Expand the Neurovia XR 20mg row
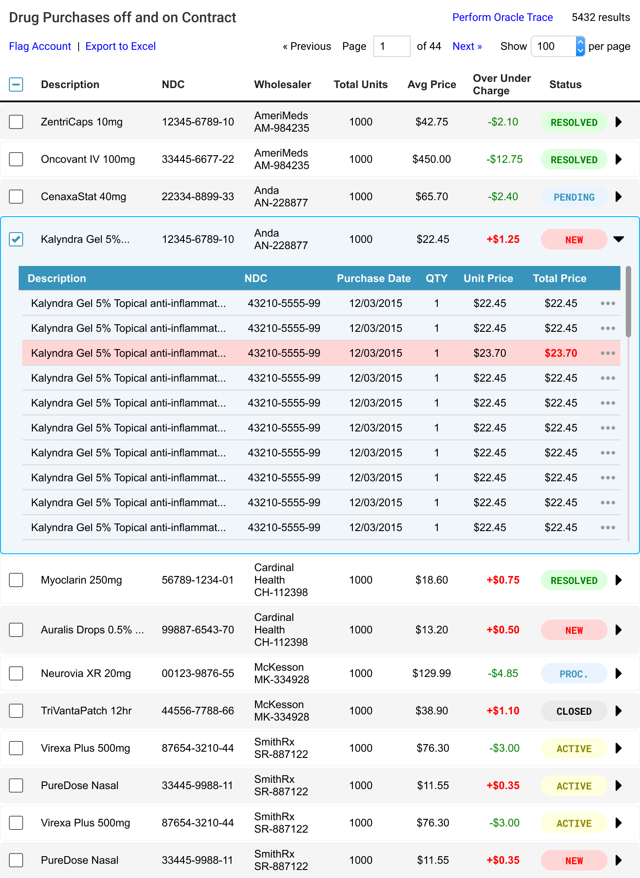This screenshot has height=878, width=640. [619, 673]
